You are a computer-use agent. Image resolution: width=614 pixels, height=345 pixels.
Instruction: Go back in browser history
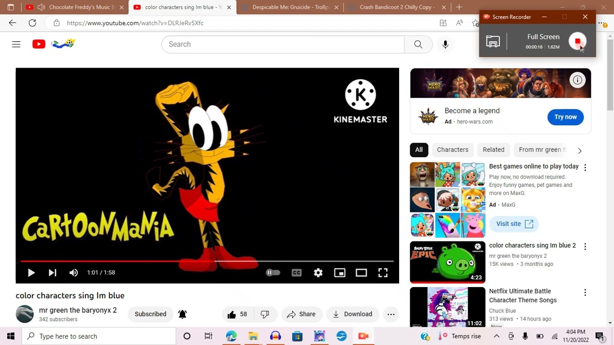click(x=12, y=23)
